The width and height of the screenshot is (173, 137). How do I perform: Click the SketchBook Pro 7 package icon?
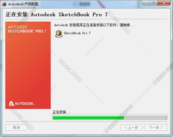point(59,34)
